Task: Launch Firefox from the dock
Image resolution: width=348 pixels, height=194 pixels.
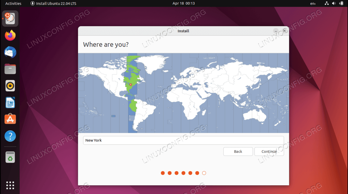Action: pos(10,36)
